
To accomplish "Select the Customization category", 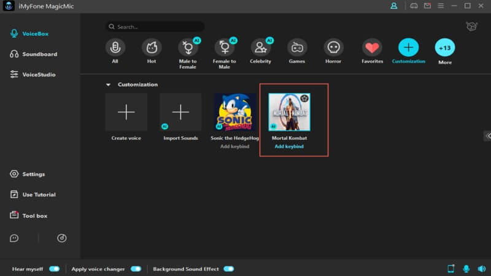I will coord(409,51).
